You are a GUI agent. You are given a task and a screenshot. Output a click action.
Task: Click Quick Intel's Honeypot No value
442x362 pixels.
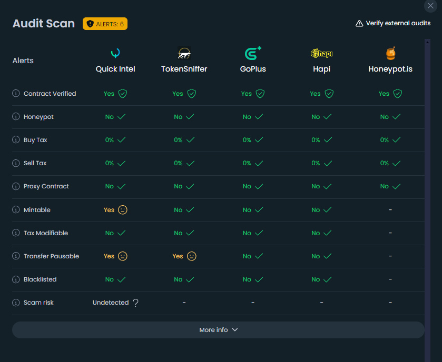[x=110, y=117]
